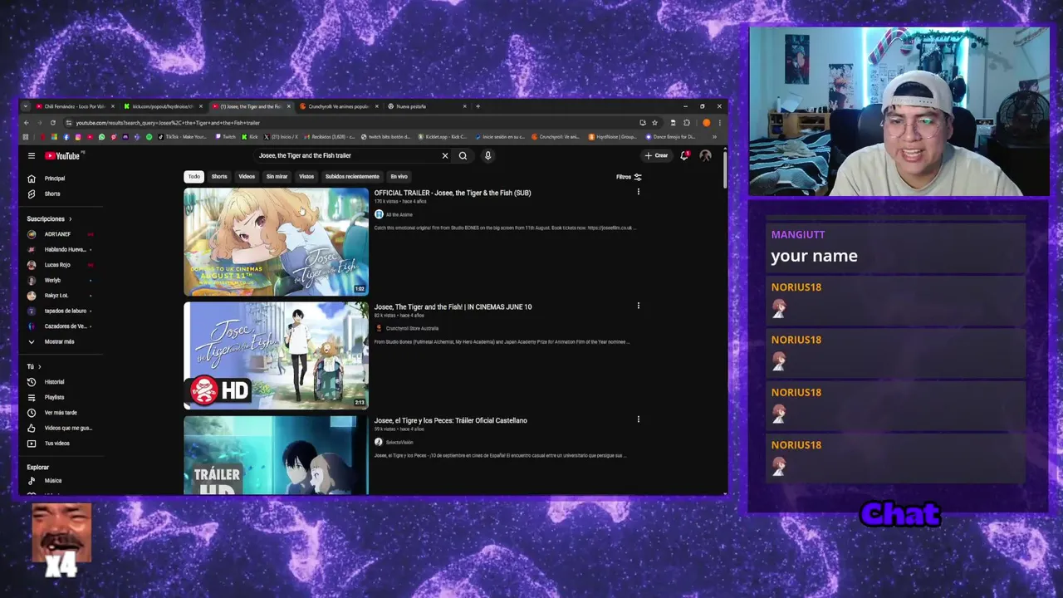Open All the Anime channel avatar
1063x598 pixels.
[x=379, y=214]
